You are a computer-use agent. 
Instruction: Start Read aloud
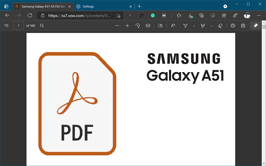pos(173,26)
